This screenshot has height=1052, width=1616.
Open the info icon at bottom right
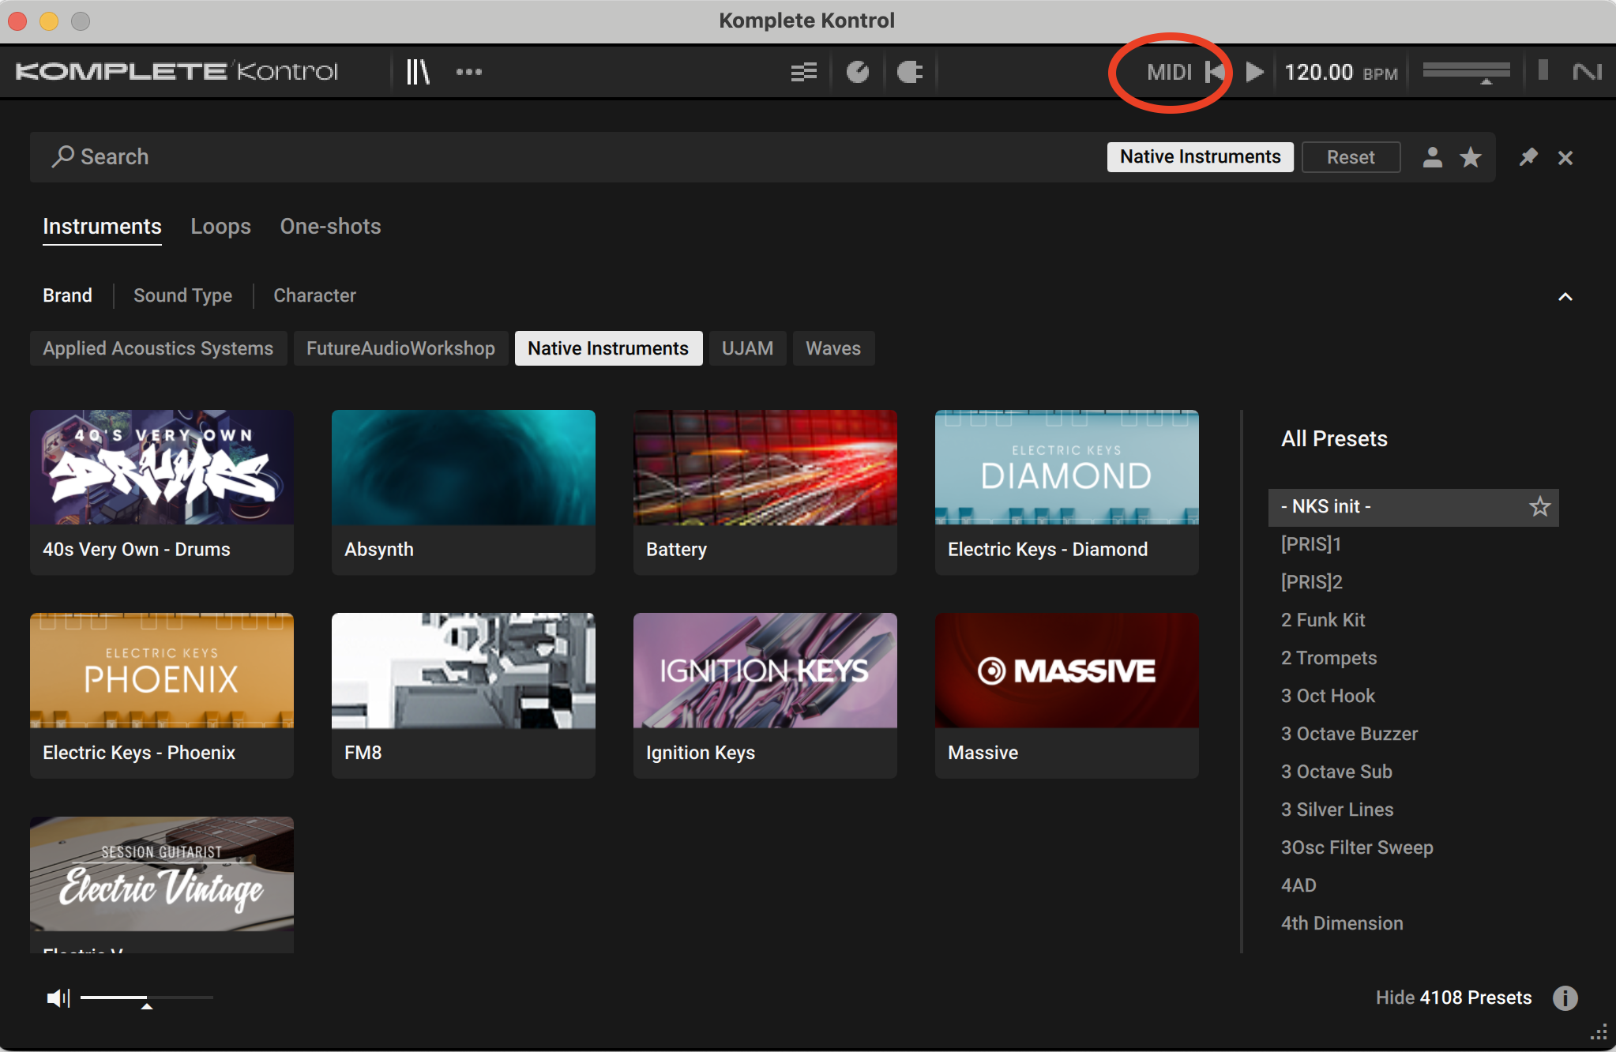click(x=1565, y=998)
